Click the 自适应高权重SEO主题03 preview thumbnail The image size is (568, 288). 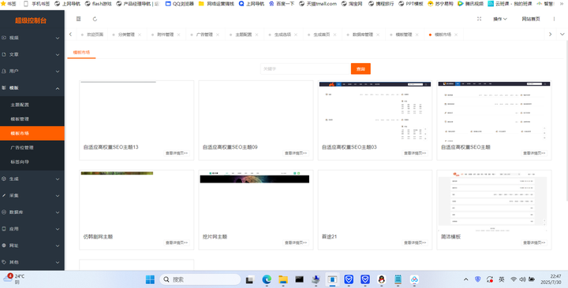[x=375, y=111]
